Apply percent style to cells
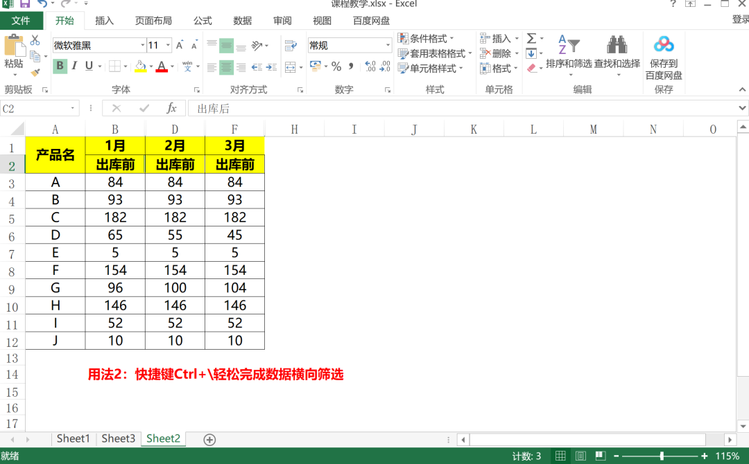 [x=336, y=66]
